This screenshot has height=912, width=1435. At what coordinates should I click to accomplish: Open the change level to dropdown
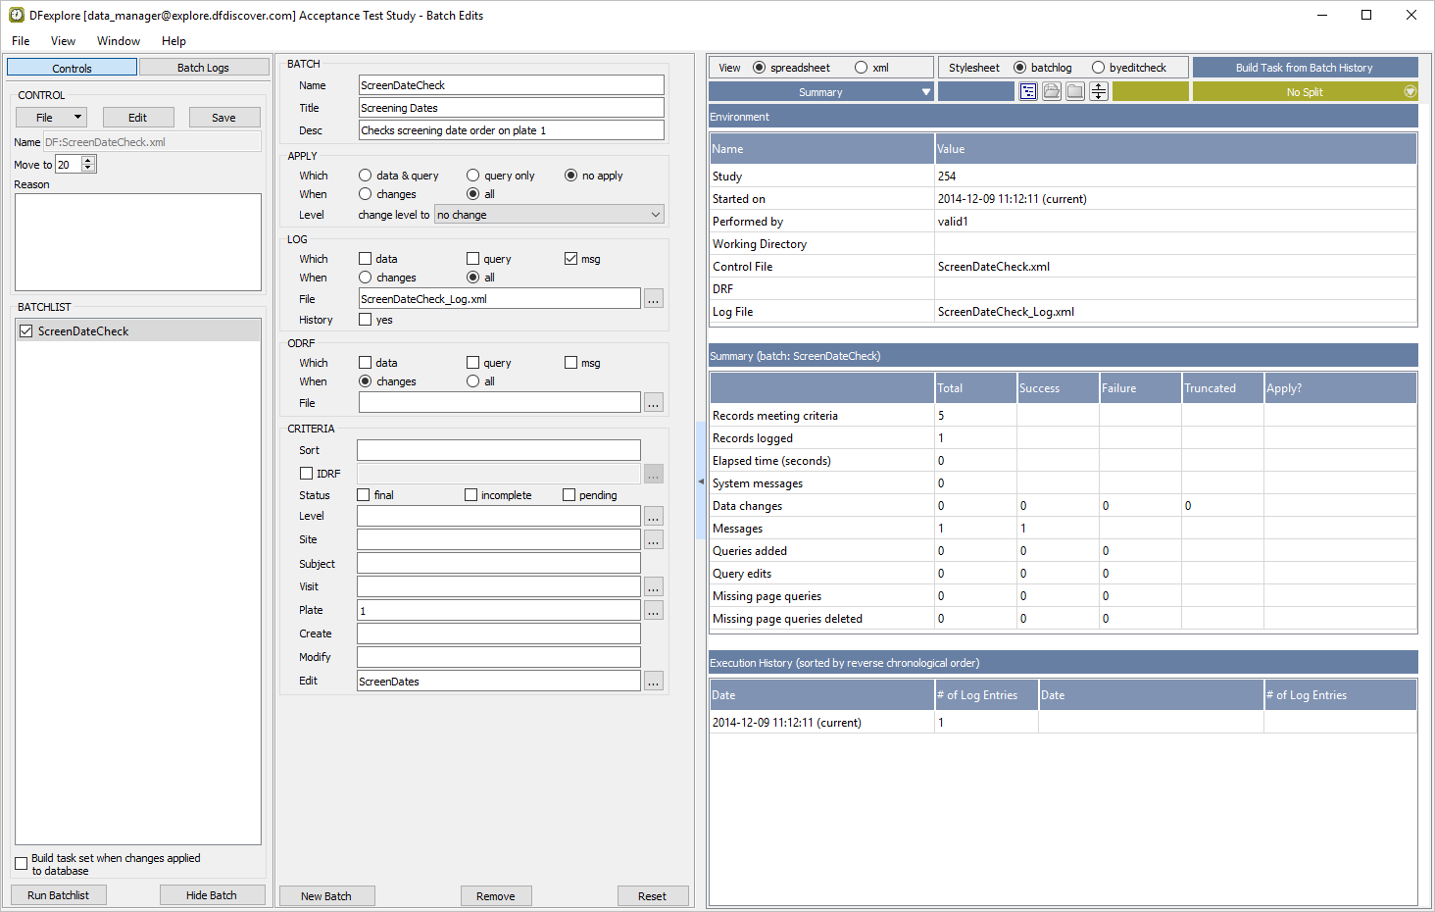coord(549,215)
